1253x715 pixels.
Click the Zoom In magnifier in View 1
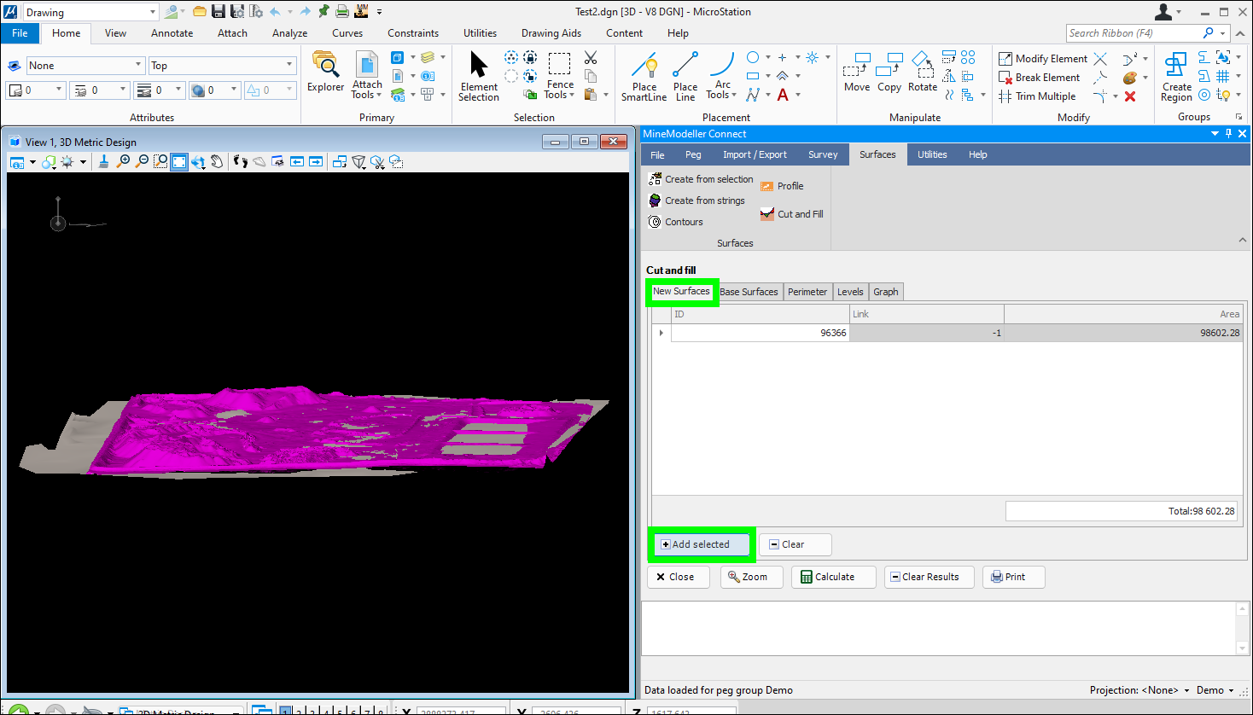tap(124, 162)
